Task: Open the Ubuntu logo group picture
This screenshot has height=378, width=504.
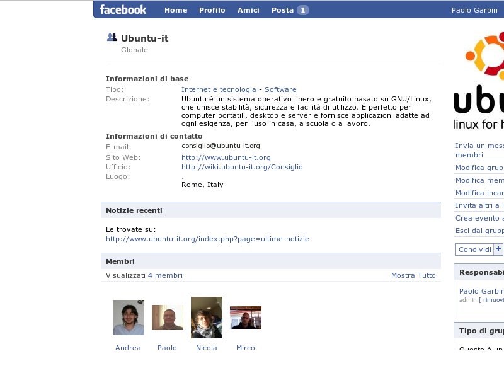Action: (x=479, y=81)
